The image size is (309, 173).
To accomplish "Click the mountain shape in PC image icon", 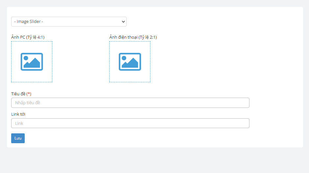I will pos(34,64).
